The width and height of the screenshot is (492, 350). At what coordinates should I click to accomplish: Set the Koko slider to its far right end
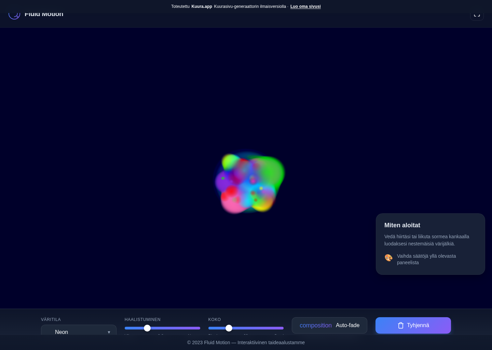pos(283,328)
